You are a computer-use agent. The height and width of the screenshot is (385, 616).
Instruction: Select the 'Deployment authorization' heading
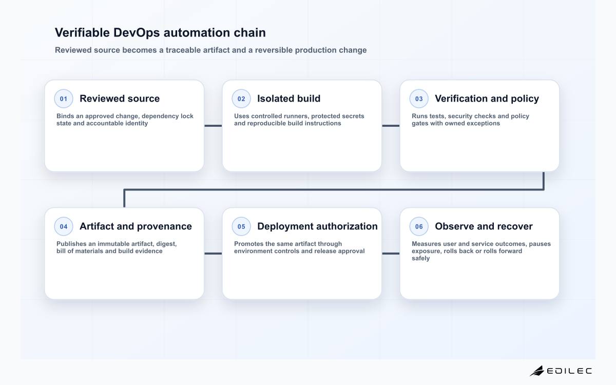click(x=317, y=226)
